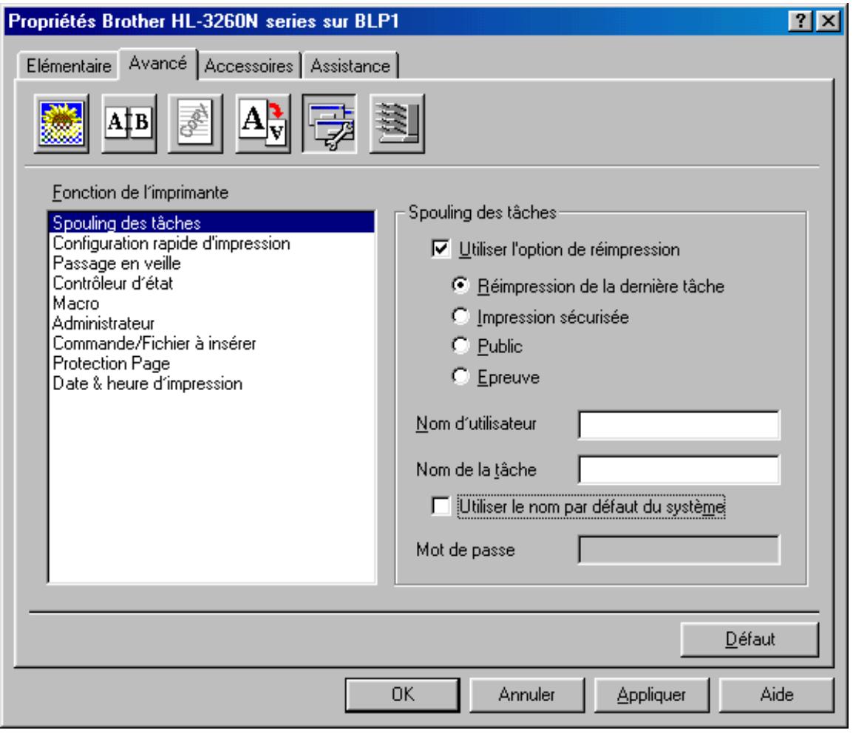Select the Device Options wrench icon
Image resolution: width=853 pixels, height=733 pixels.
(x=330, y=123)
